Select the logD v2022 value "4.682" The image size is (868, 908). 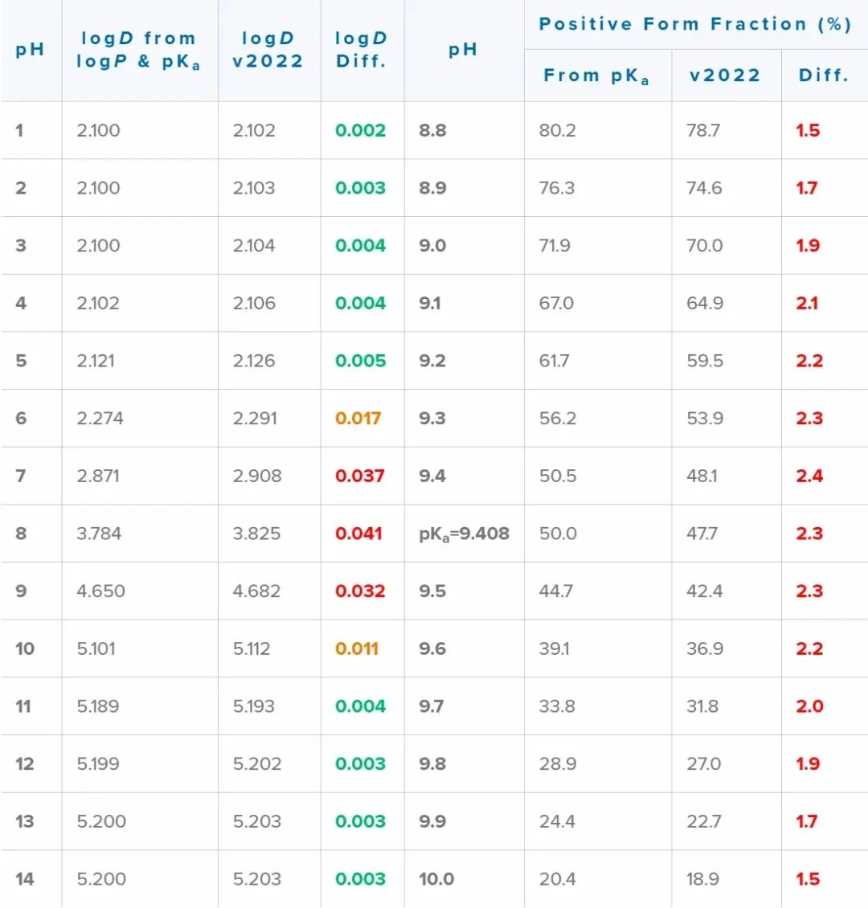(256, 591)
